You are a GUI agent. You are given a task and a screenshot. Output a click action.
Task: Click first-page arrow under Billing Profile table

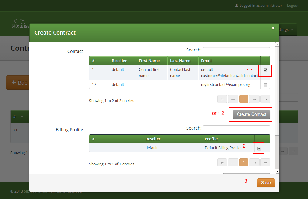pos(222,162)
